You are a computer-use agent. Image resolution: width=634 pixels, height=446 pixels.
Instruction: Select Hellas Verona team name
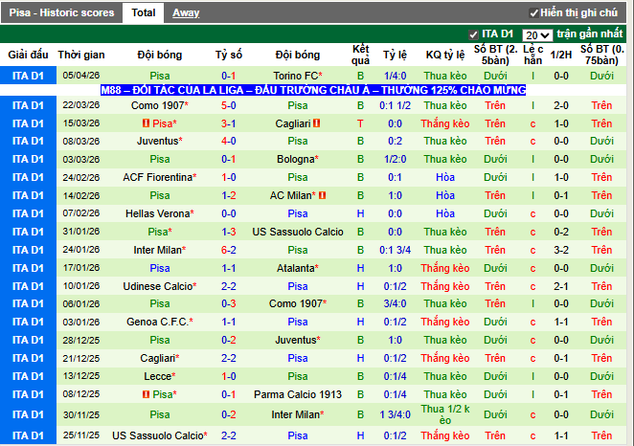click(158, 213)
